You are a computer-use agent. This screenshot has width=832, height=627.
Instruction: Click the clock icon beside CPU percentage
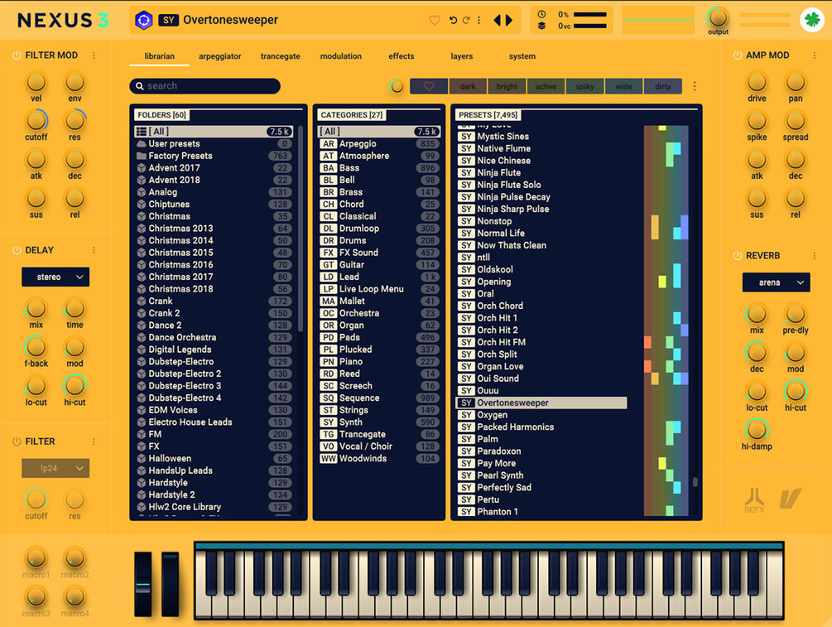[x=541, y=14]
